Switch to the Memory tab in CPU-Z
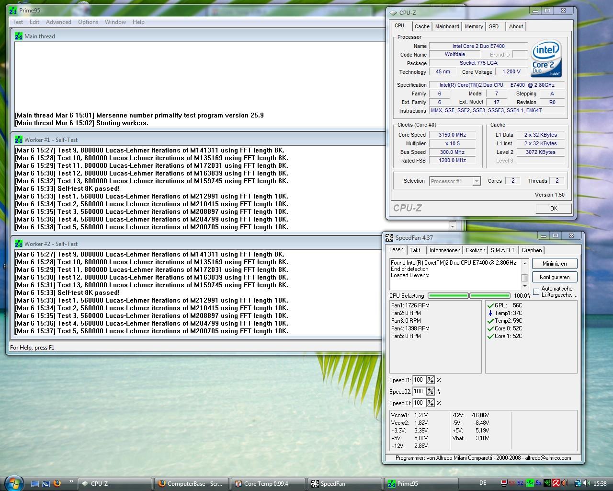Screen dimensions: 613x491 [474, 27]
